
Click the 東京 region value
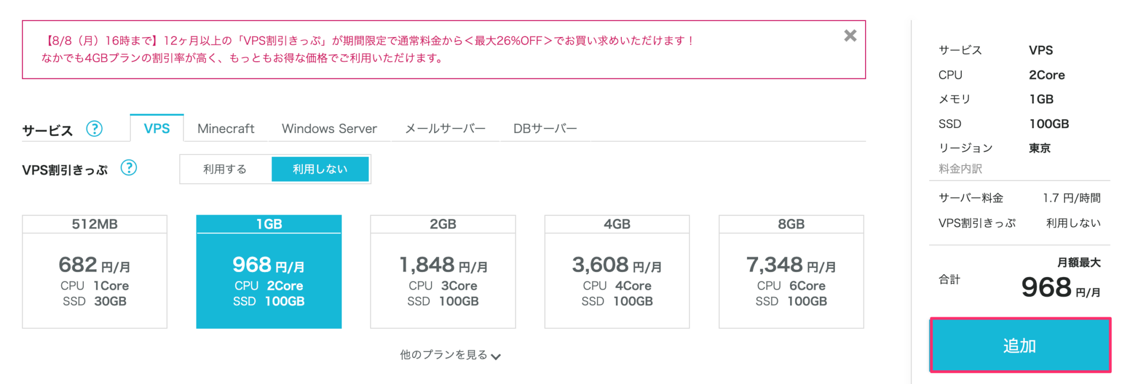tap(1040, 148)
